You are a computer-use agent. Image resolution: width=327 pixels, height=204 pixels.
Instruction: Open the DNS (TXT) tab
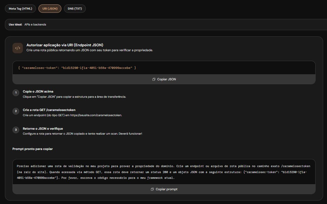coord(75,8)
